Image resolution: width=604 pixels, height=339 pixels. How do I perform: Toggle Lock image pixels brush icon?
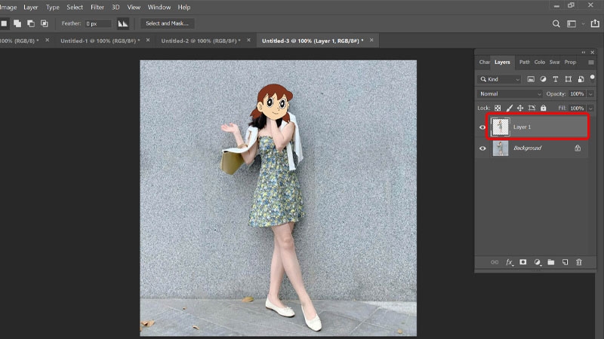[509, 108]
